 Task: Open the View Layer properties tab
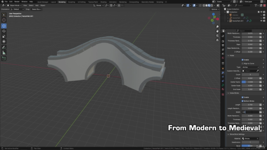coord(223,50)
